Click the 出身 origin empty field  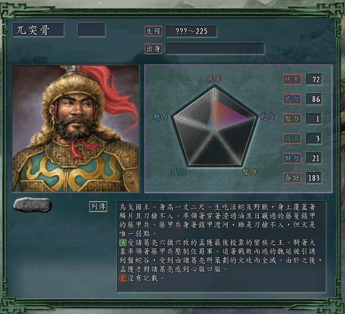click(x=215, y=49)
